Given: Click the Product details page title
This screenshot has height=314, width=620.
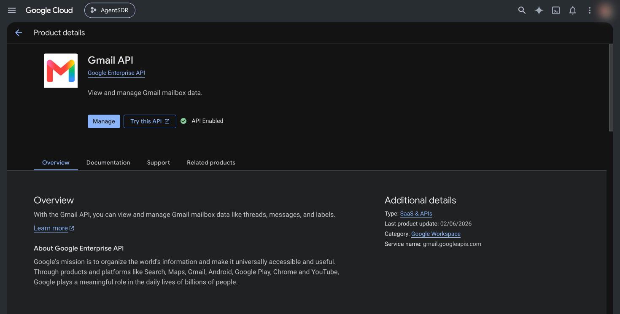Looking at the screenshot, I should 59,32.
